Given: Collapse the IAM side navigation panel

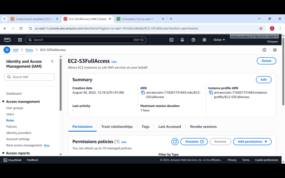Looking at the screenshot, I should tap(52, 61).
